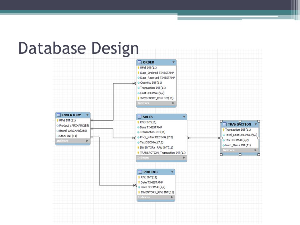Click key icon beside PRICING RFid INT(11)

coord(139,177)
